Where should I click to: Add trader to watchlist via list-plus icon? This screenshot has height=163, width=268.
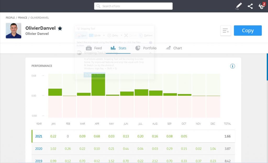pos(226,31)
